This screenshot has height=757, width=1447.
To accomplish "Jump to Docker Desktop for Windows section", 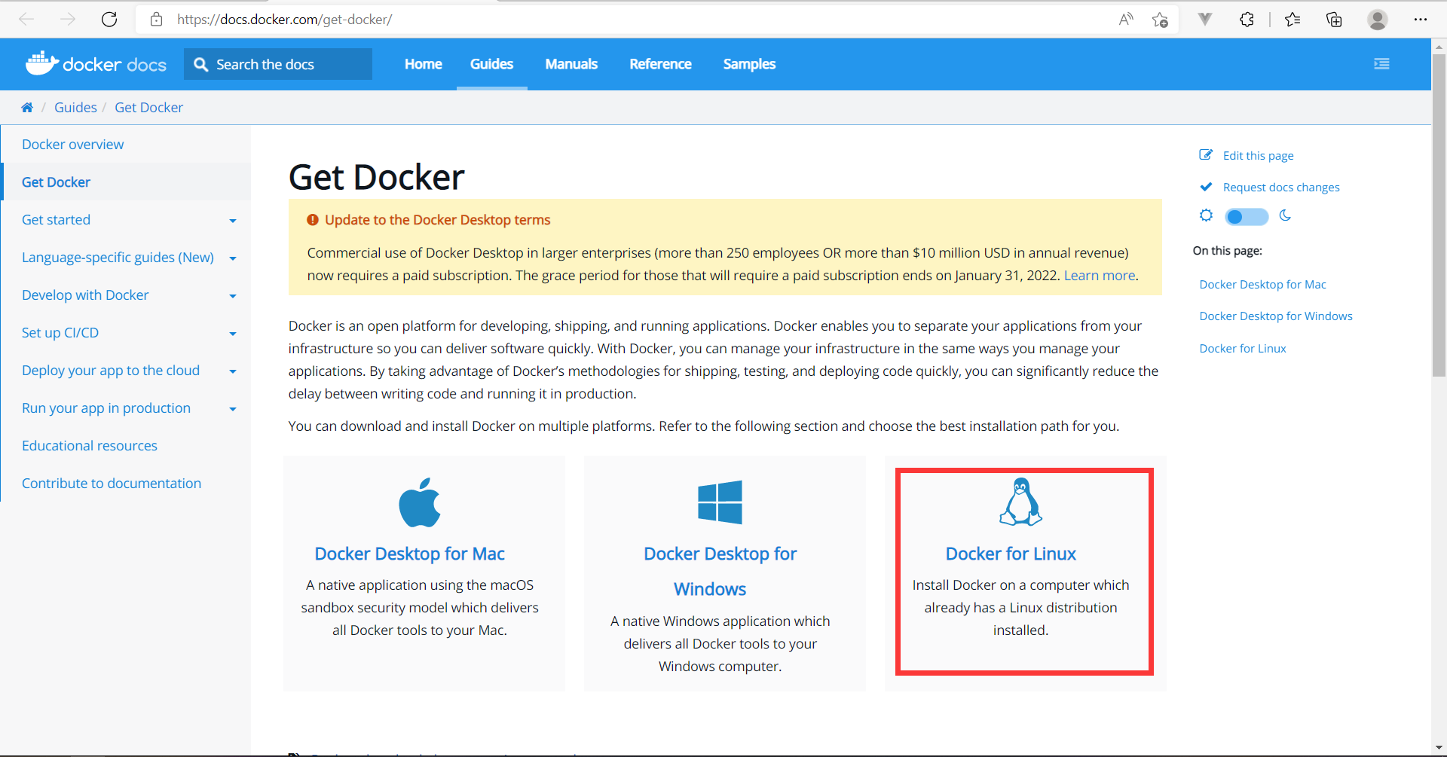I will pyautogui.click(x=1275, y=316).
